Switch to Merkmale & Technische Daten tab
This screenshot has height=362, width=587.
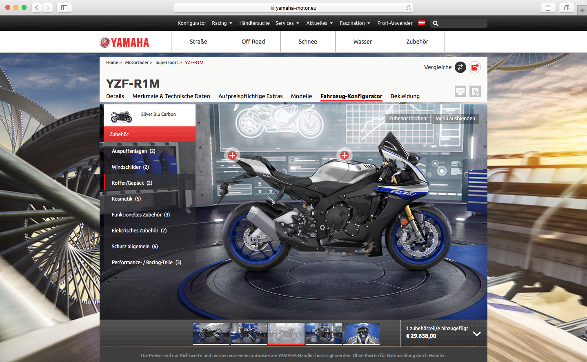[171, 96]
